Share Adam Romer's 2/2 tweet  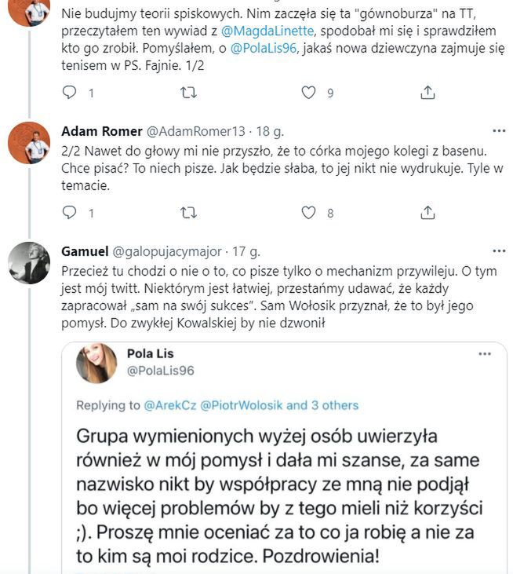[x=427, y=213]
